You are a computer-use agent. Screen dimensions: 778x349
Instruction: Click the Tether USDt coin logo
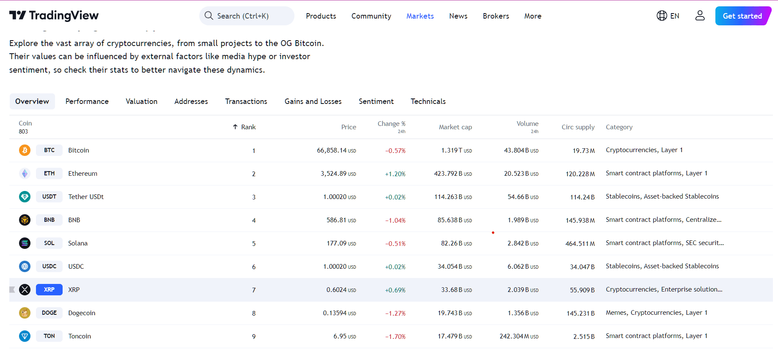click(25, 197)
